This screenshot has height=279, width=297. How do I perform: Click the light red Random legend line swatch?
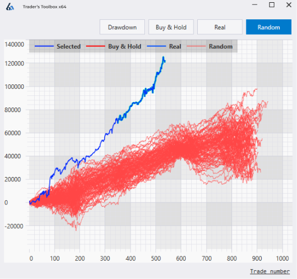coord(196,46)
